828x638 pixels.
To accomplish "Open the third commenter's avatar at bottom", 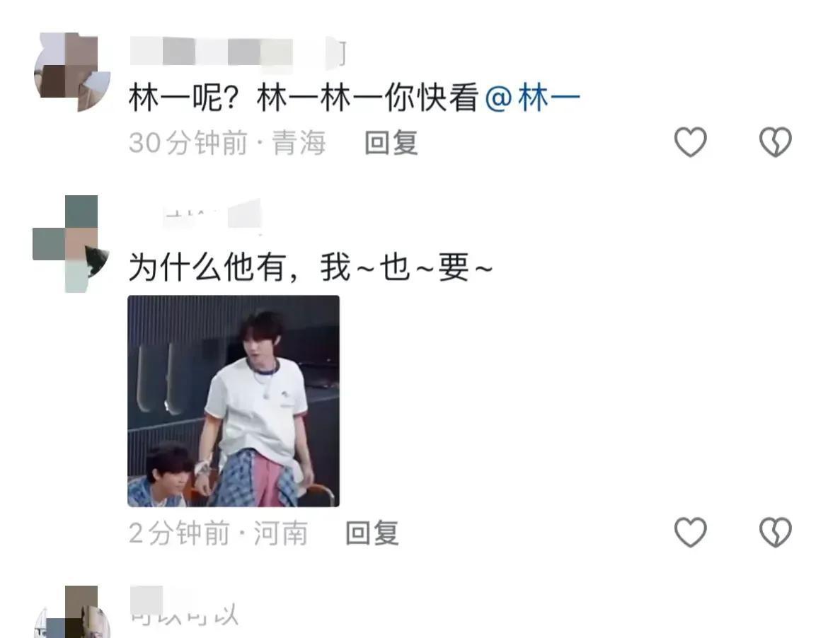I will point(72,612).
